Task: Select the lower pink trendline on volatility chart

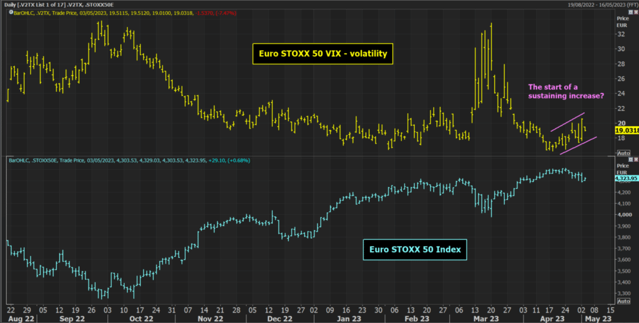Action: (x=578, y=146)
